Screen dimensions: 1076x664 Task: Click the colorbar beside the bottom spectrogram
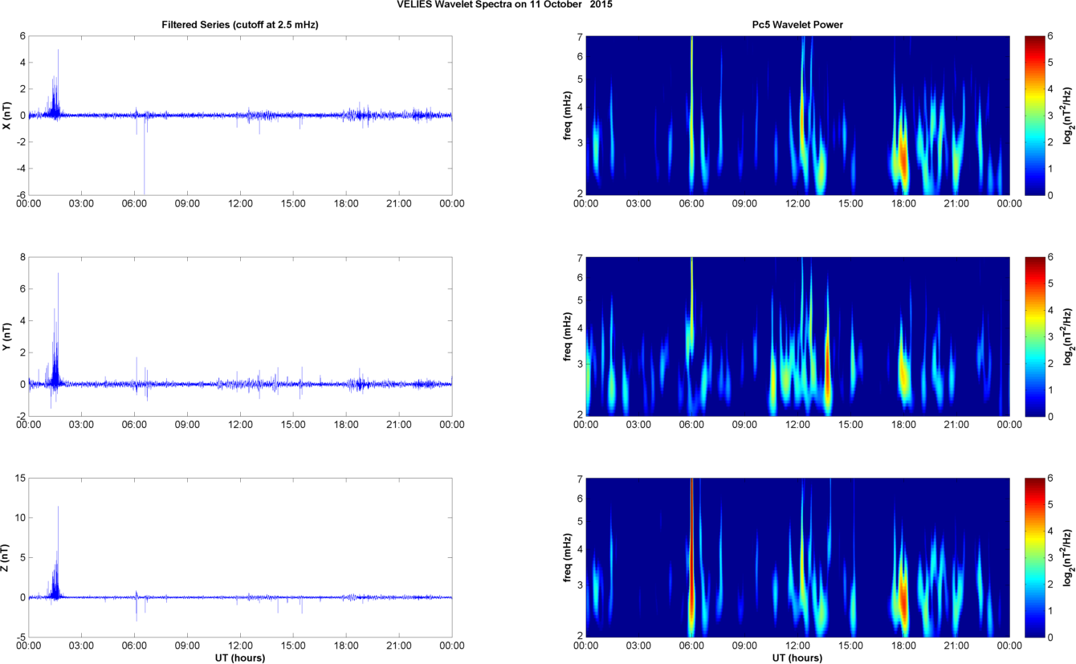pyautogui.click(x=1033, y=557)
